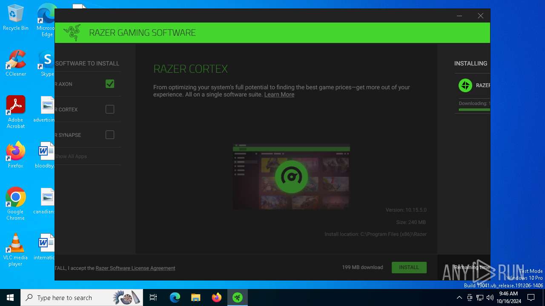Image resolution: width=545 pixels, height=306 pixels.
Task: Click the RAZER CORTEX heading
Action: click(190, 69)
